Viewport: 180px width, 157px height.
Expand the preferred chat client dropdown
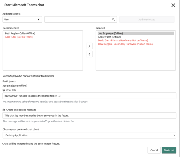click(89, 135)
